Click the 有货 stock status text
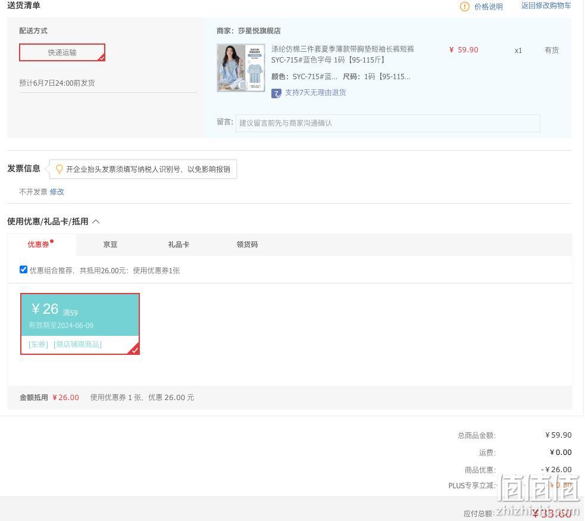Image resolution: width=585 pixels, height=521 pixels. tap(552, 50)
